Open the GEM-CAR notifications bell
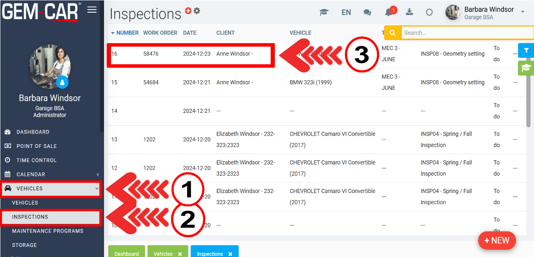This screenshot has width=534, height=257. 388,12
